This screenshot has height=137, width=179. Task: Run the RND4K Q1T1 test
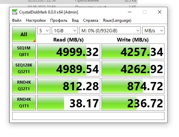[24, 103]
